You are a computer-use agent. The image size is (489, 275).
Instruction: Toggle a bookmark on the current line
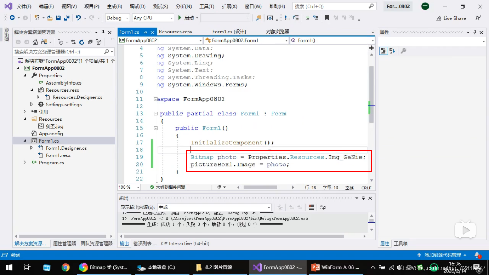pos(327,18)
